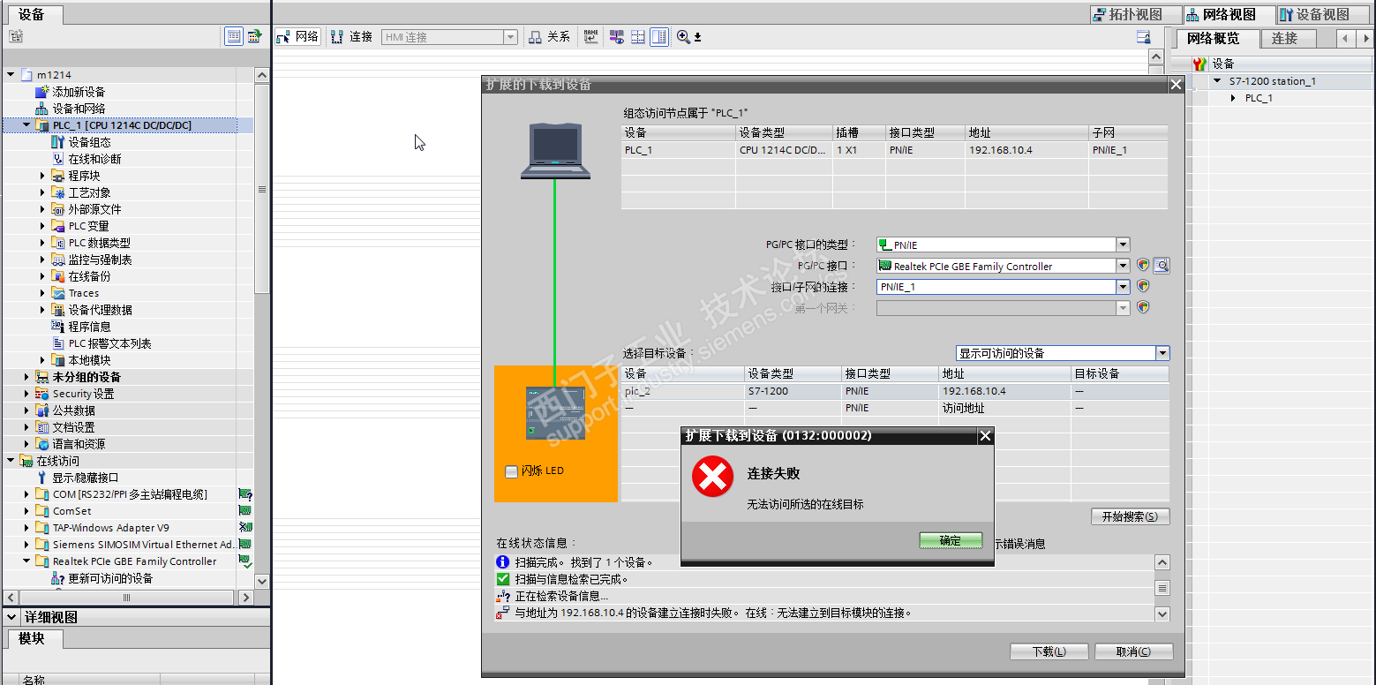Image resolution: width=1376 pixels, height=685 pixels.
Task: Expand the 工艺对象 tree node
Action: click(x=42, y=192)
